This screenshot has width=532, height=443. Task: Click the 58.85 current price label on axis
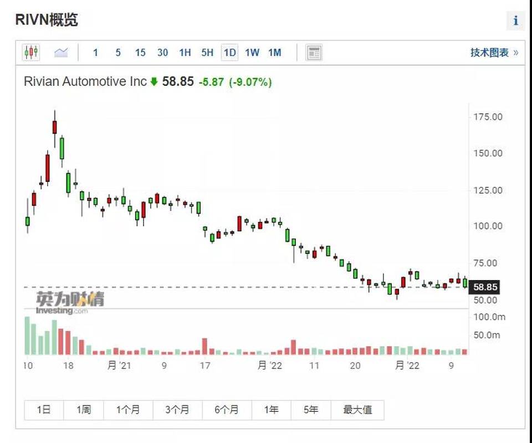[x=485, y=287]
